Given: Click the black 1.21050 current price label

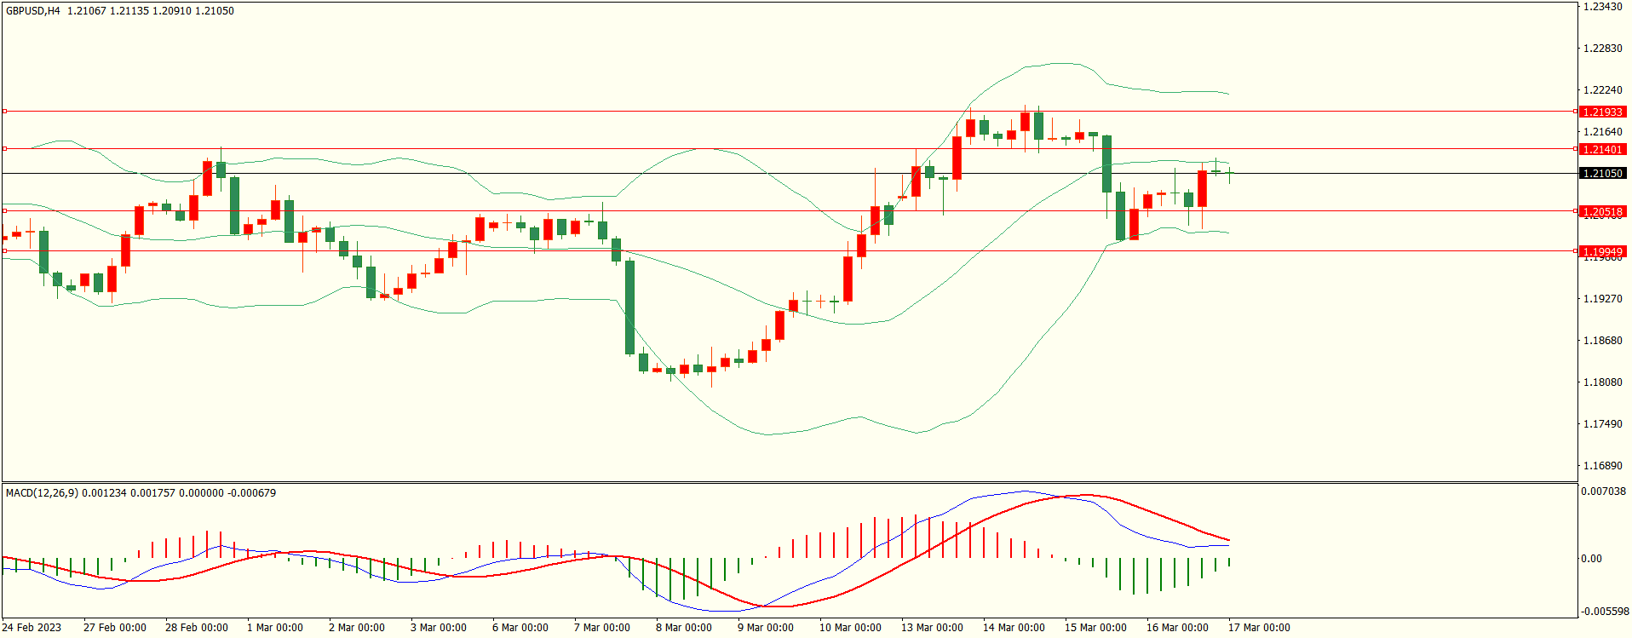Looking at the screenshot, I should click(x=1602, y=173).
